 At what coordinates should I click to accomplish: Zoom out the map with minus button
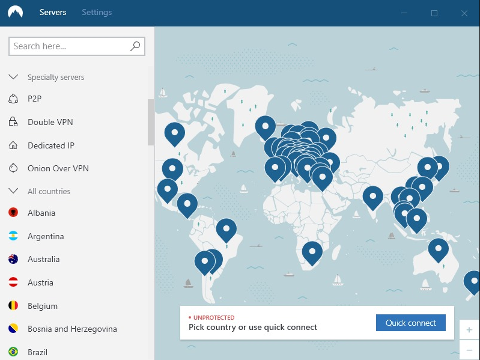(x=469, y=350)
